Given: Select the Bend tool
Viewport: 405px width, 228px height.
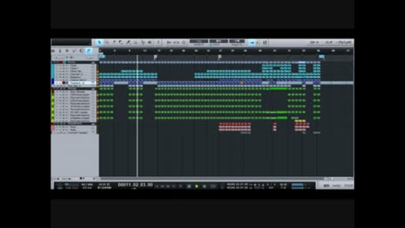Looking at the screenshot, I should tap(143, 43).
